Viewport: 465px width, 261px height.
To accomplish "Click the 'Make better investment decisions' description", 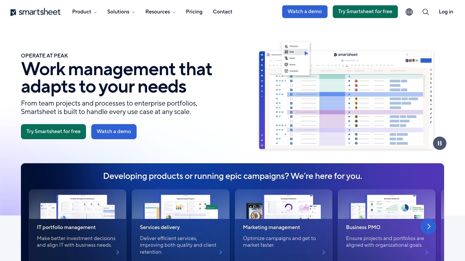I will [76, 242].
